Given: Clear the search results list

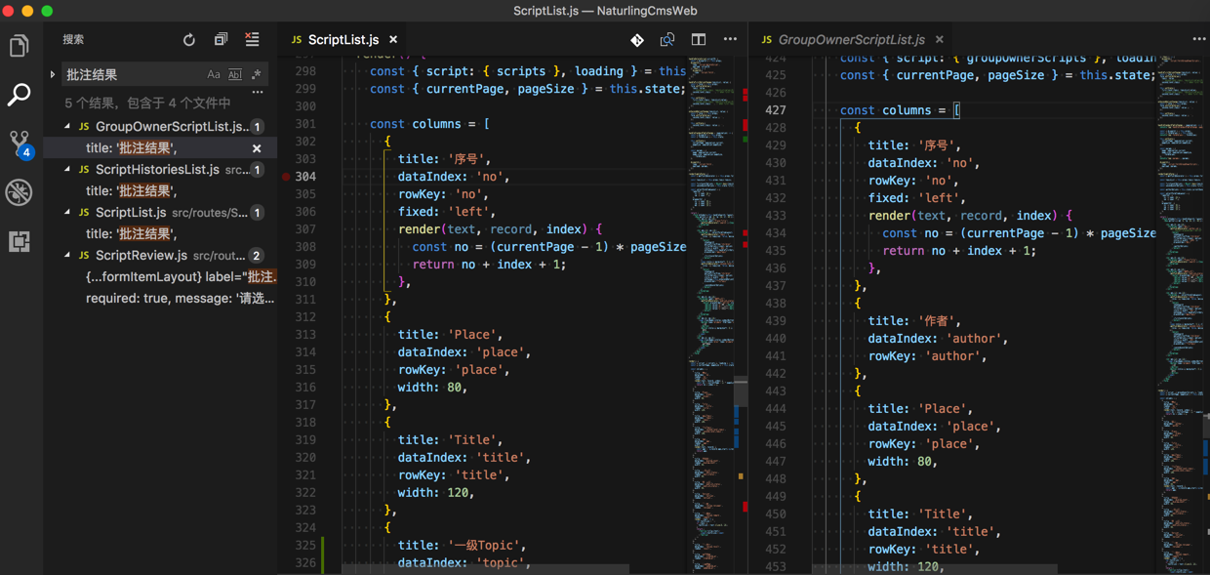Looking at the screenshot, I should coord(252,40).
